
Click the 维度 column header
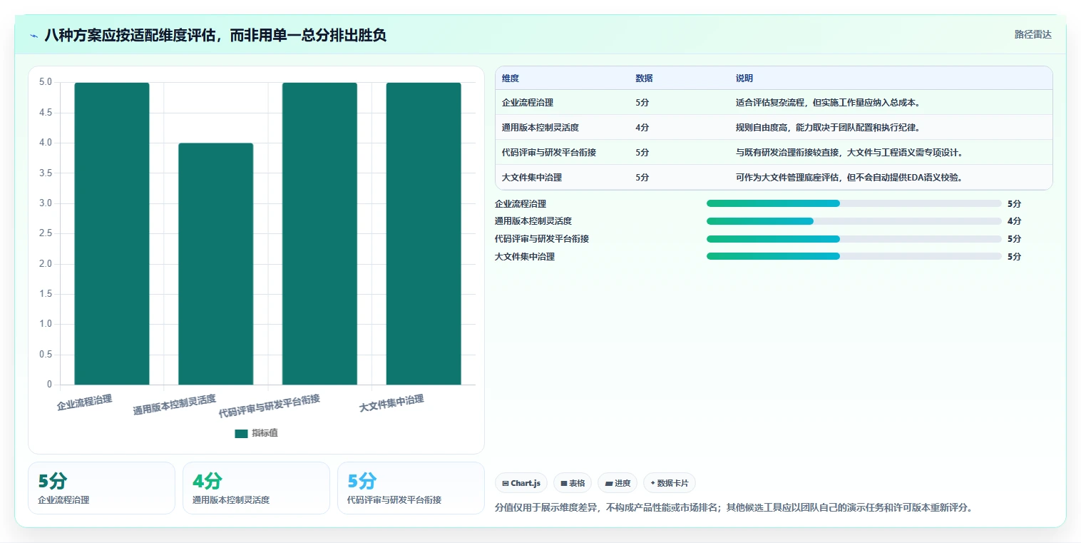pyautogui.click(x=511, y=78)
